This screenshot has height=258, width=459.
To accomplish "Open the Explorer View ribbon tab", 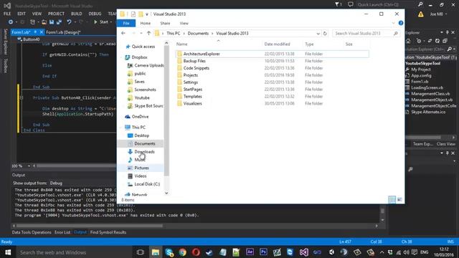I will pyautogui.click(x=184, y=23).
